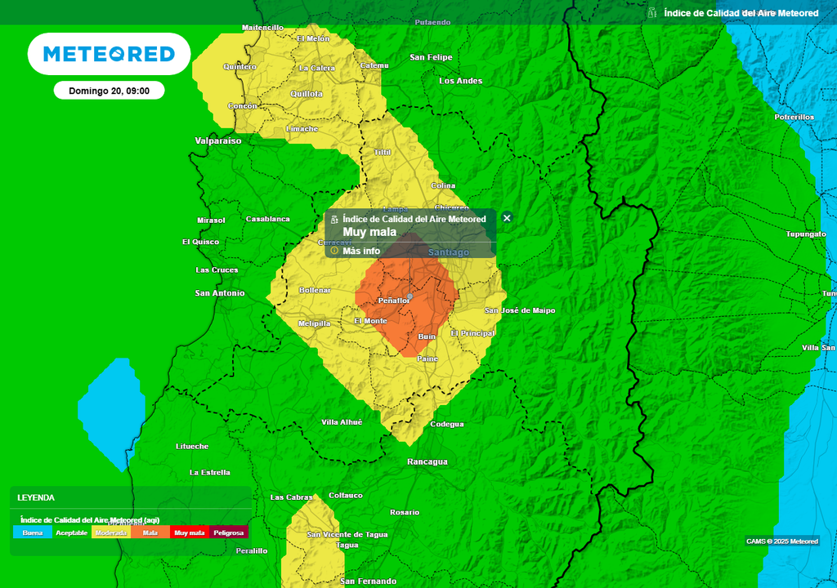This screenshot has width=837, height=588.
Task: Click the El Quisco label
Action: coord(201,242)
